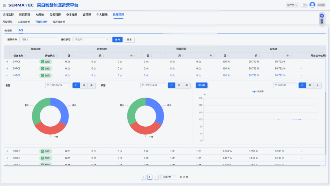The image size is (330, 186).
Task: Collapse the expanded 4#PCS row
Action: (x=7, y=75)
